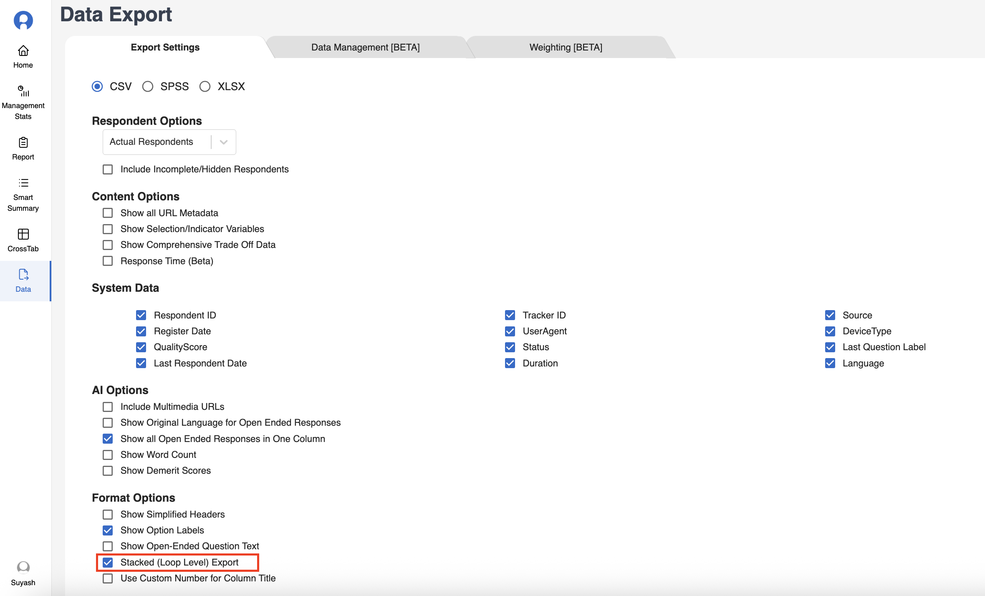This screenshot has height=596, width=985.
Task: Open the Report clipboard icon
Action: pos(23,143)
